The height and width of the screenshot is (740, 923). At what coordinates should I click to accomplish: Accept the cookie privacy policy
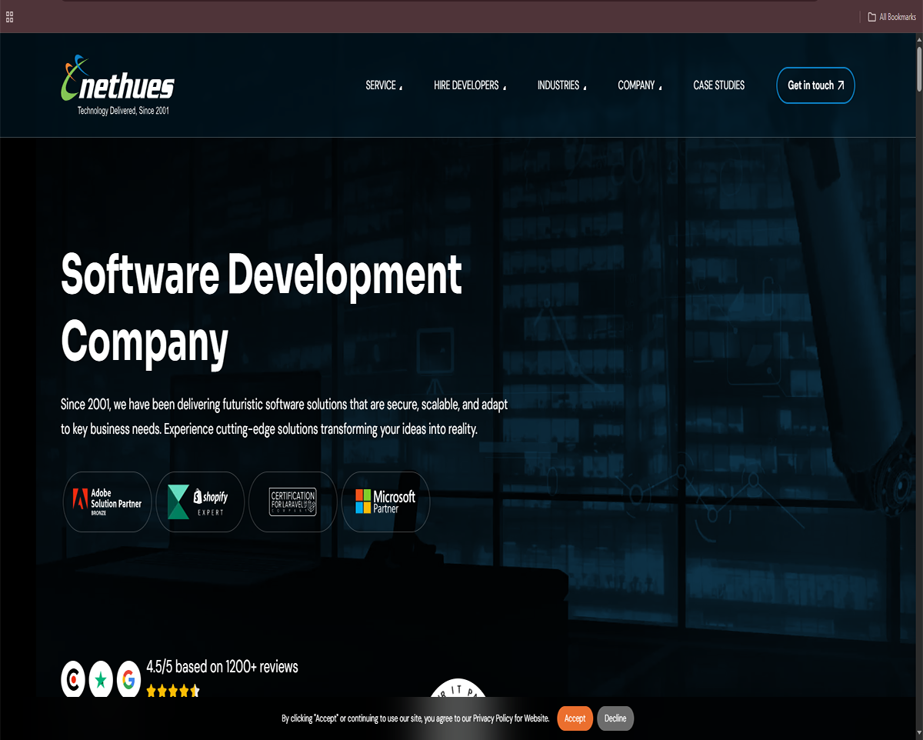(x=575, y=718)
